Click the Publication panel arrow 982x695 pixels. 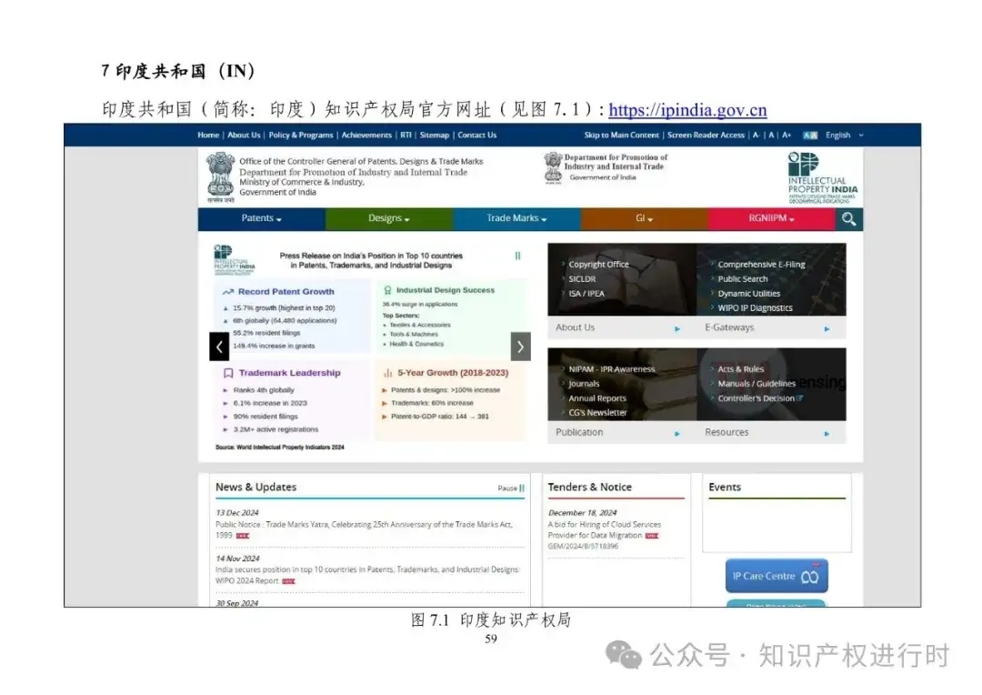pos(677,433)
